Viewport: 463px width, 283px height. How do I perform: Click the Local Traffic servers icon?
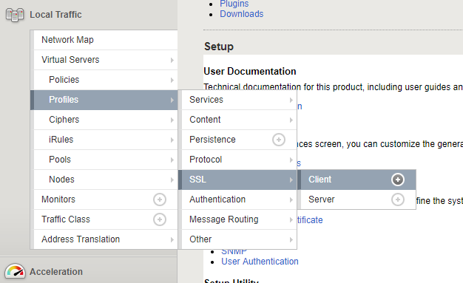coord(15,15)
